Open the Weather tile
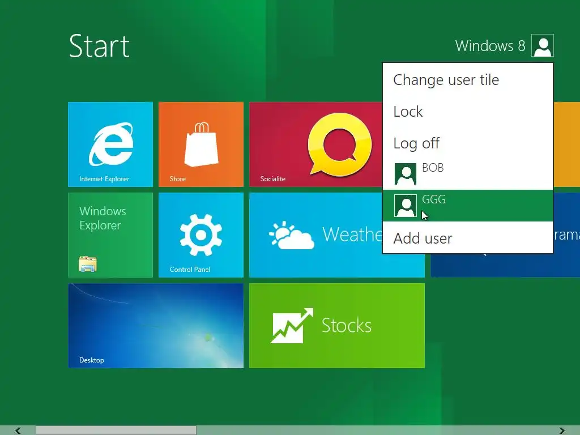The image size is (580, 435). click(x=316, y=235)
